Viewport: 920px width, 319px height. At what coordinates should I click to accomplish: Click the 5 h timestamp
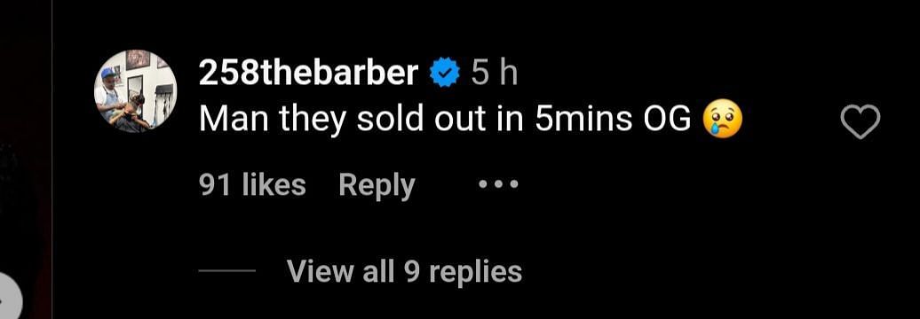(x=494, y=74)
